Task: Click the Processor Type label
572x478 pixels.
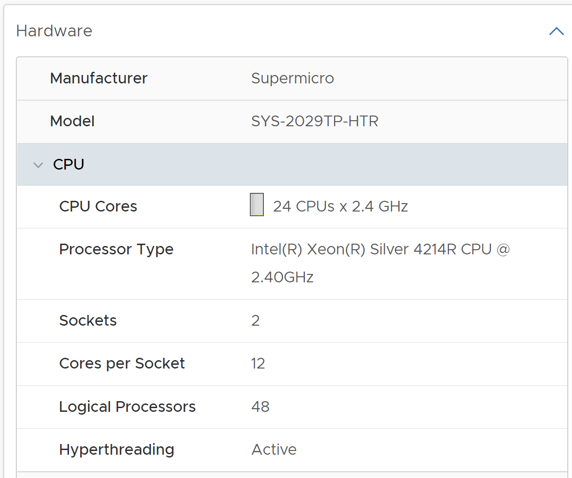Action: [x=116, y=249]
